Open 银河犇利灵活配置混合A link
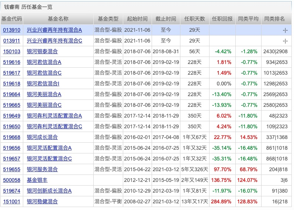Screen dimensions: 294x210 coord(54,116)
